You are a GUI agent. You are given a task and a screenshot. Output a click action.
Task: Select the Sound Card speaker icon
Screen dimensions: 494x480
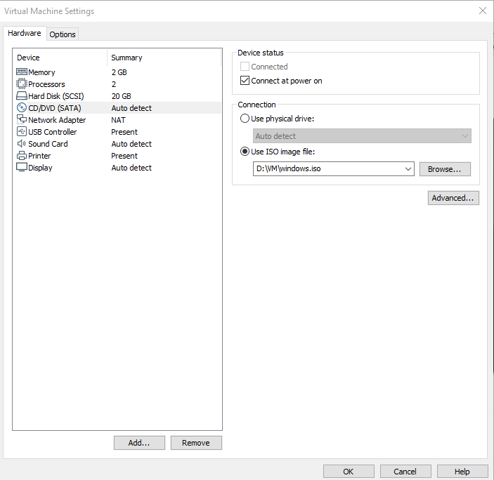[22, 144]
